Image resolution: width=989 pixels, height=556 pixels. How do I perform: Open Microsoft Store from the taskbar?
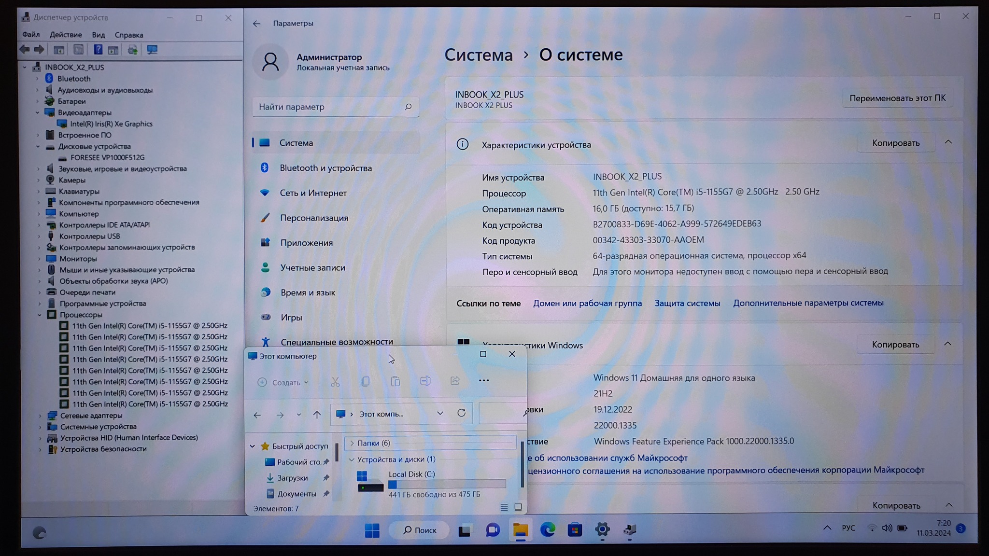point(575,530)
